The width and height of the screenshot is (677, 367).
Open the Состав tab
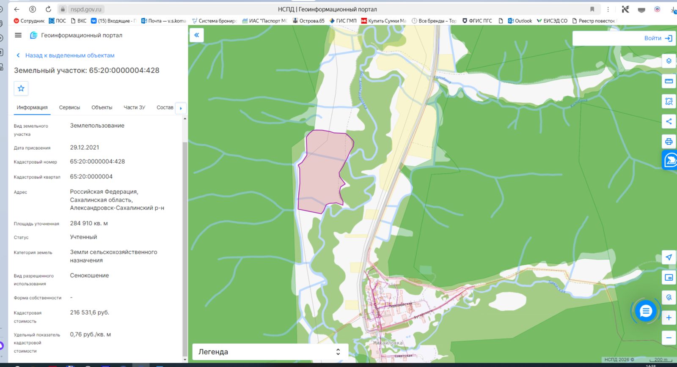point(165,108)
